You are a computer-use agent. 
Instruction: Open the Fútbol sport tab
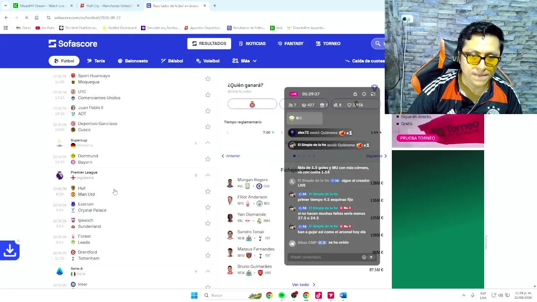(x=64, y=61)
